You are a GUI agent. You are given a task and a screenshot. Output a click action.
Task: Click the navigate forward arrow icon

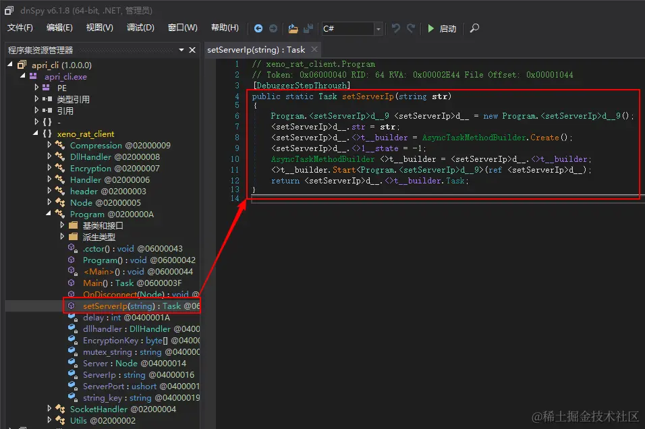click(273, 28)
